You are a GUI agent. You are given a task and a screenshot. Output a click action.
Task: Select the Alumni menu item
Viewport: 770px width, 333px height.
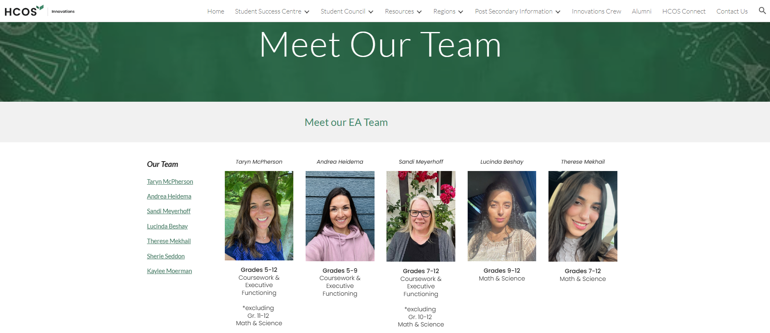(x=642, y=11)
